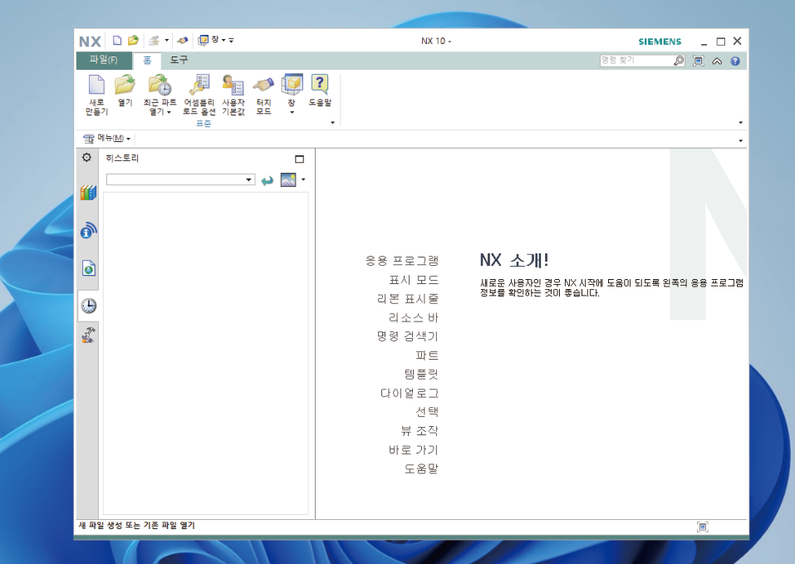Select the View Manipulation (뷰 조작) link
The width and height of the screenshot is (795, 564).
tap(420, 431)
